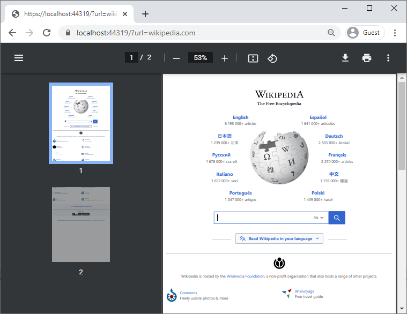Click the Guest profile button

click(x=365, y=33)
